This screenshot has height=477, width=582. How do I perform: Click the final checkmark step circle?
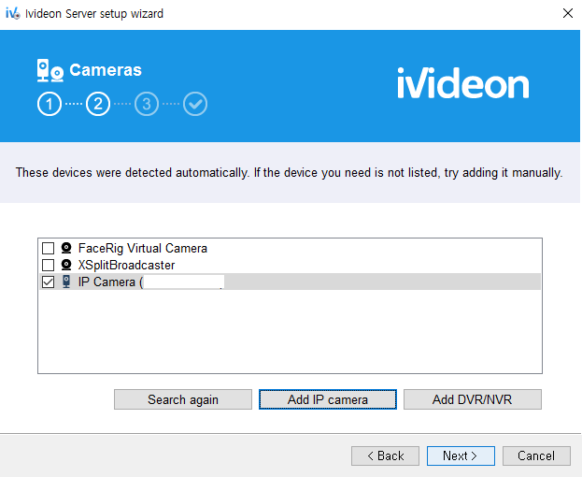[x=195, y=104]
